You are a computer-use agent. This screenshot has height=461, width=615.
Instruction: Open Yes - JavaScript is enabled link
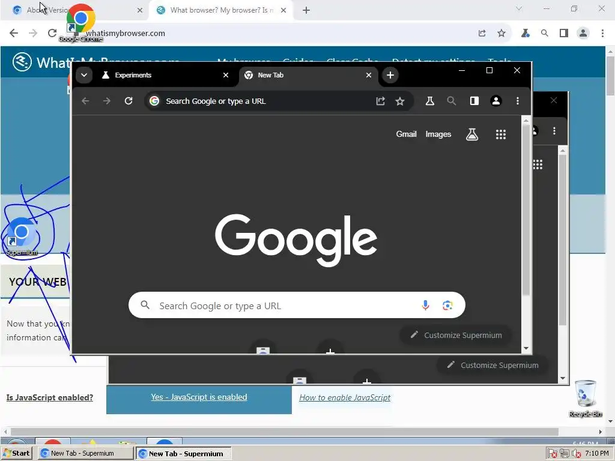coord(199,397)
